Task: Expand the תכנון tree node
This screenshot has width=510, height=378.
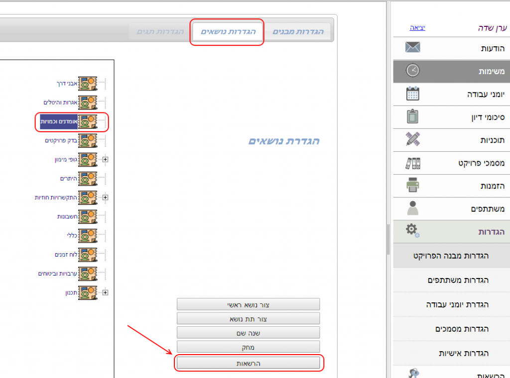Action: click(x=105, y=293)
